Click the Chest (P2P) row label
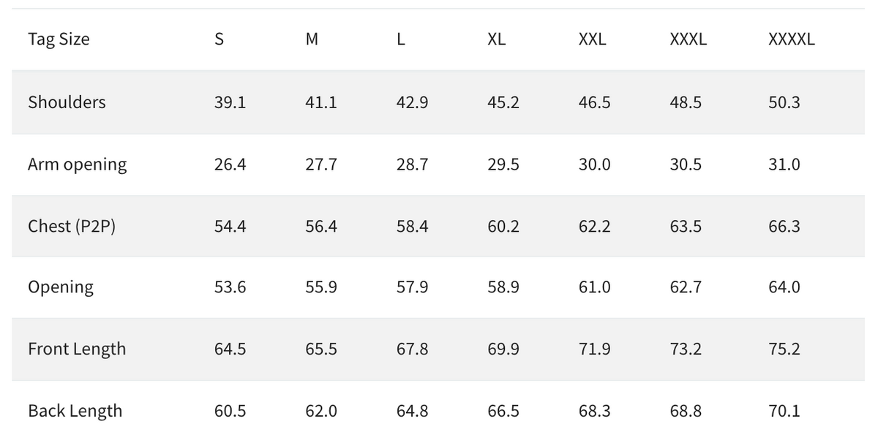Screen dimensions: 878x443 click(72, 227)
